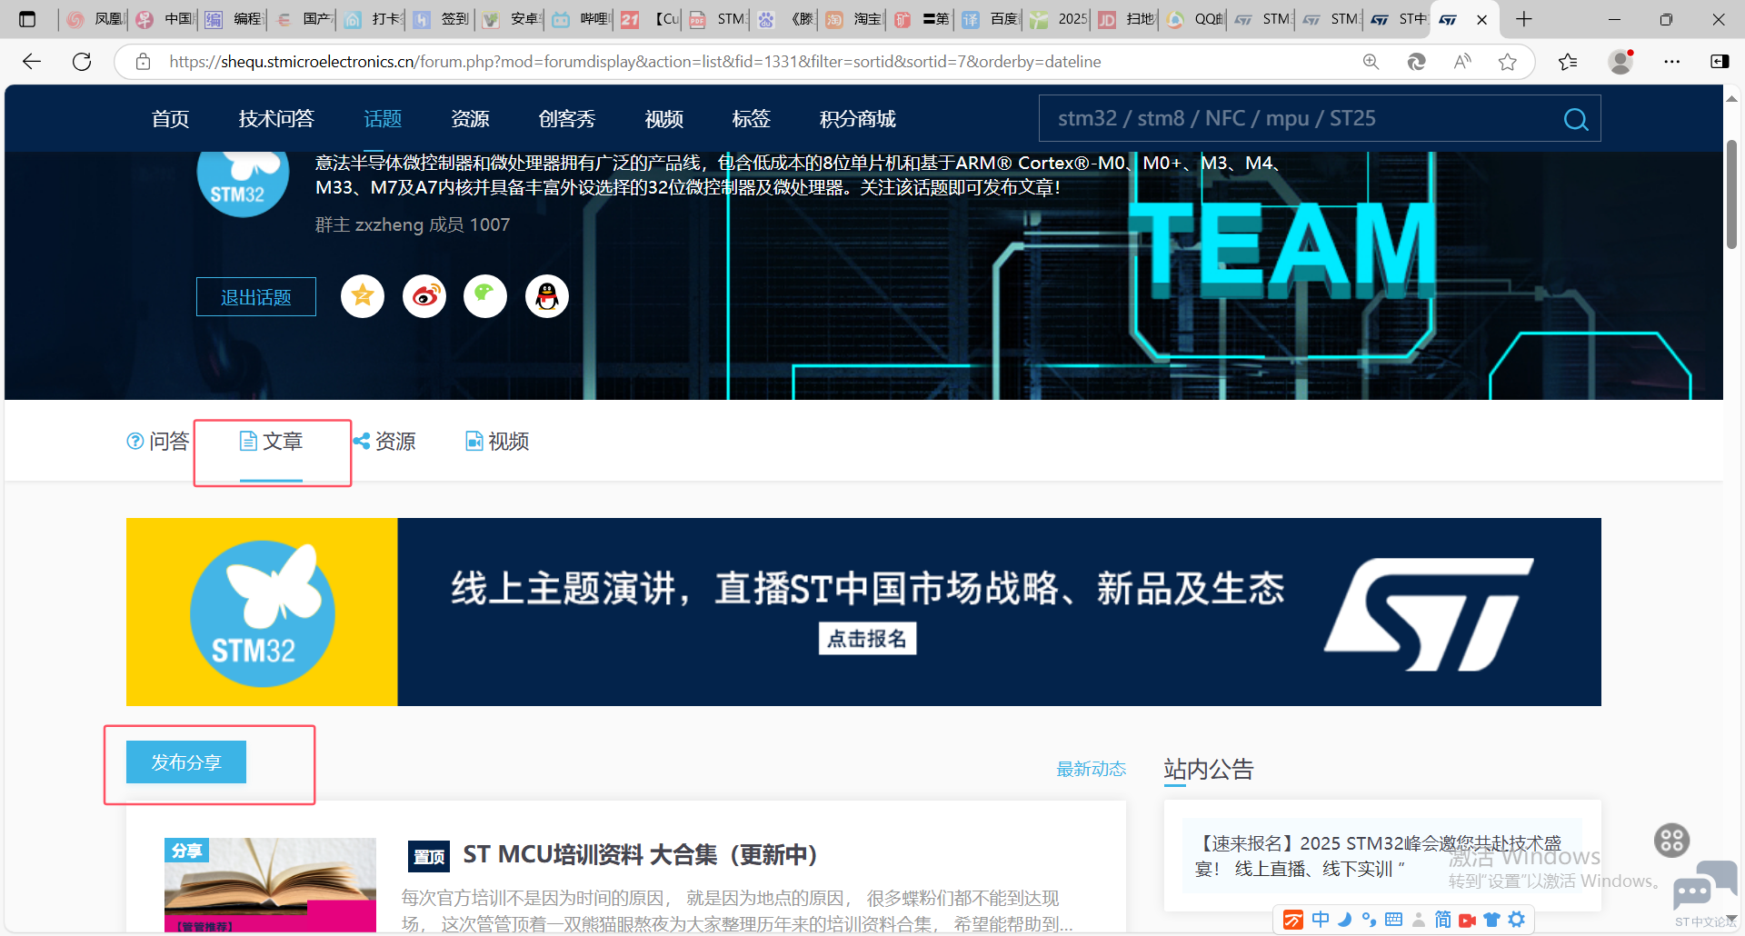The width and height of the screenshot is (1745, 936).
Task: Click the floating four-circle menu icon
Action: (x=1671, y=841)
